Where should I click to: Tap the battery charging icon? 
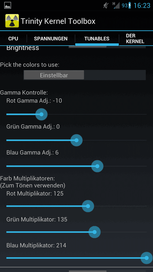pos(130,5)
